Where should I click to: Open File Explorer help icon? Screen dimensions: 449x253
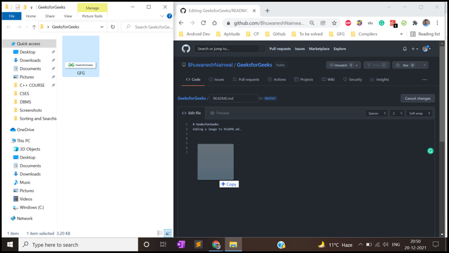(169, 16)
